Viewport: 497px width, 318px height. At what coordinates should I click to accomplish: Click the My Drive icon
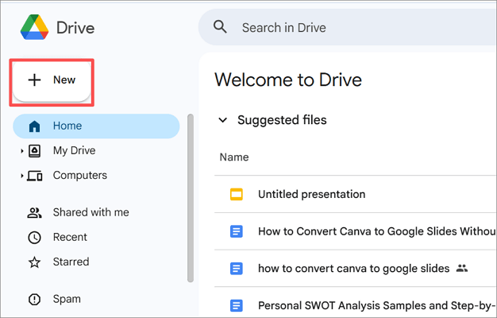(x=34, y=151)
